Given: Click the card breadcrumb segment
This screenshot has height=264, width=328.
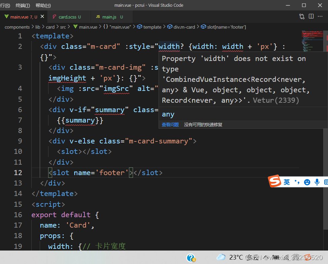Looking at the screenshot, I should pyautogui.click(x=50, y=27).
